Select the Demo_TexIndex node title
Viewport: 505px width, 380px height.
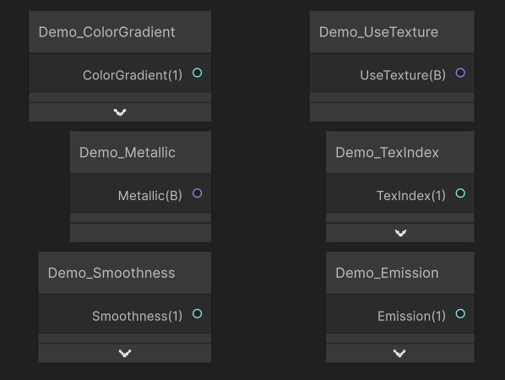387,152
